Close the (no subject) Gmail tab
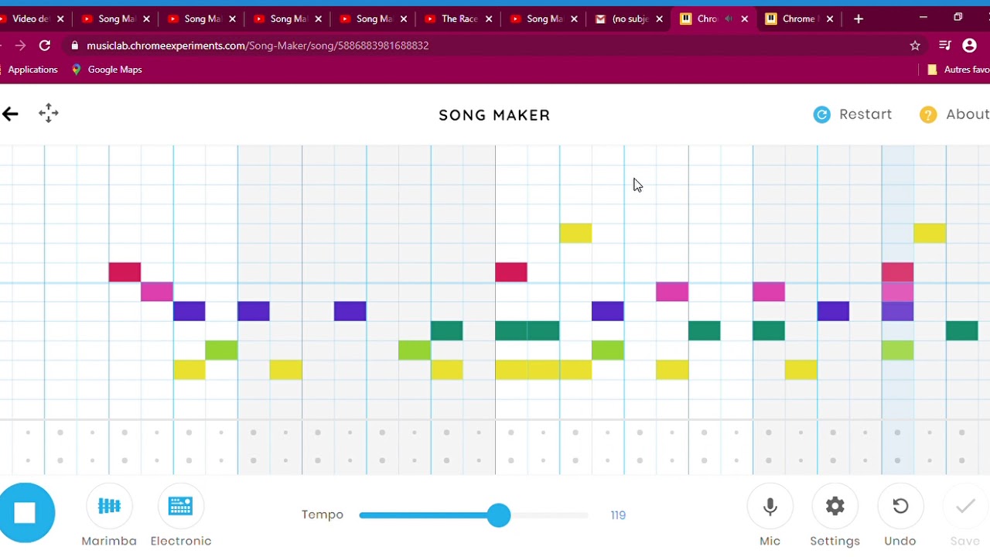This screenshot has height=557, width=990. (659, 19)
